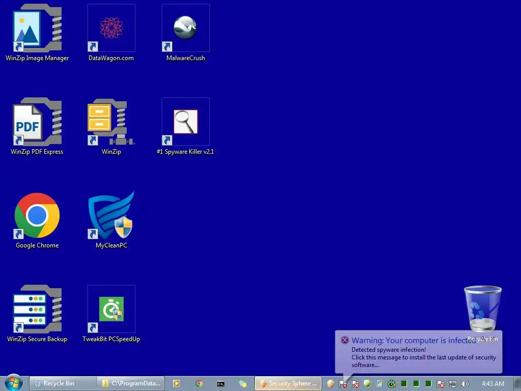The width and height of the screenshot is (521, 391).
Task: Click the red X error icon in the balloon
Action: pyautogui.click(x=344, y=340)
